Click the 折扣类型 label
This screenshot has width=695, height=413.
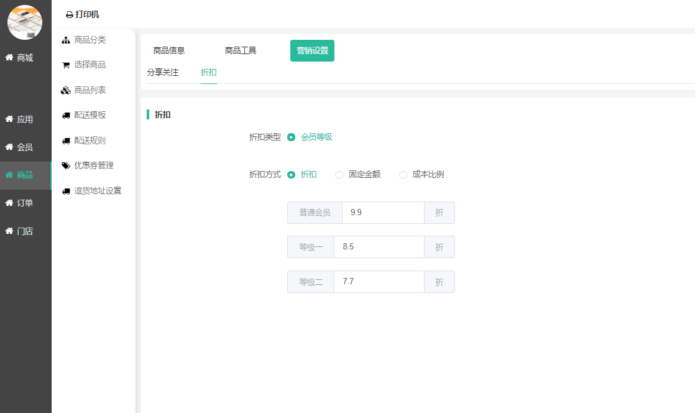[x=265, y=137]
